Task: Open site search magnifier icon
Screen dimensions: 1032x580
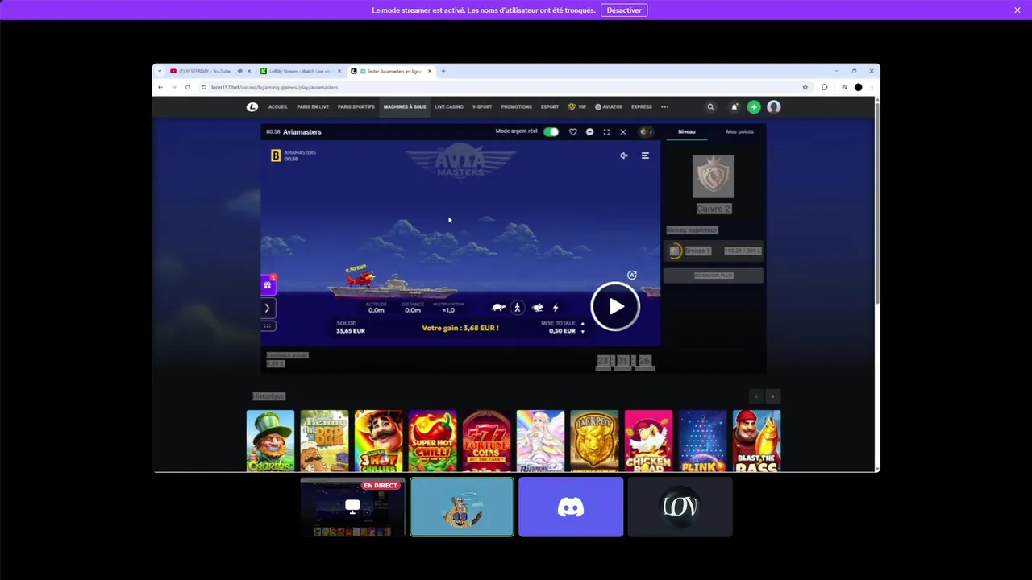Action: [710, 106]
